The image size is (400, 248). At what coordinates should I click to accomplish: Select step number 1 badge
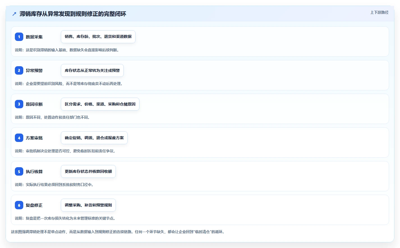tap(19, 37)
